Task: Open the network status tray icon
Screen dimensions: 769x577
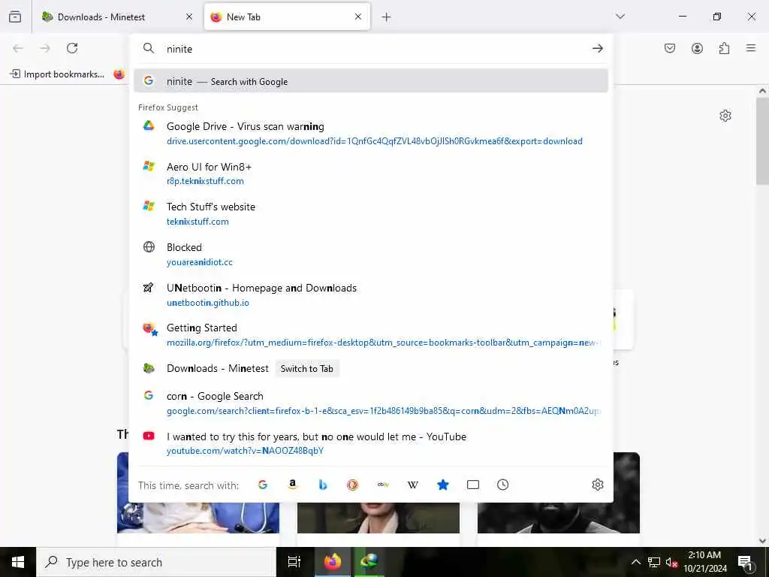Action: 654,562
